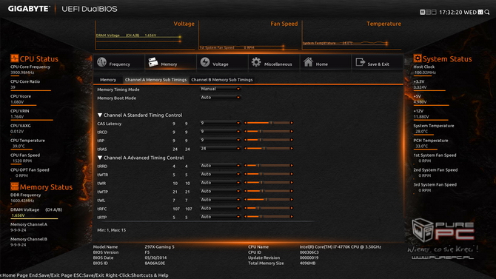Increase tRRD using slider right arrow
This screenshot has height=279, width=496.
coord(292,166)
